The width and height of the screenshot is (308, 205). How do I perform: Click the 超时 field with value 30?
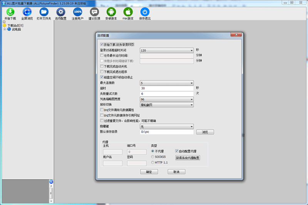pyautogui.click(x=167, y=88)
